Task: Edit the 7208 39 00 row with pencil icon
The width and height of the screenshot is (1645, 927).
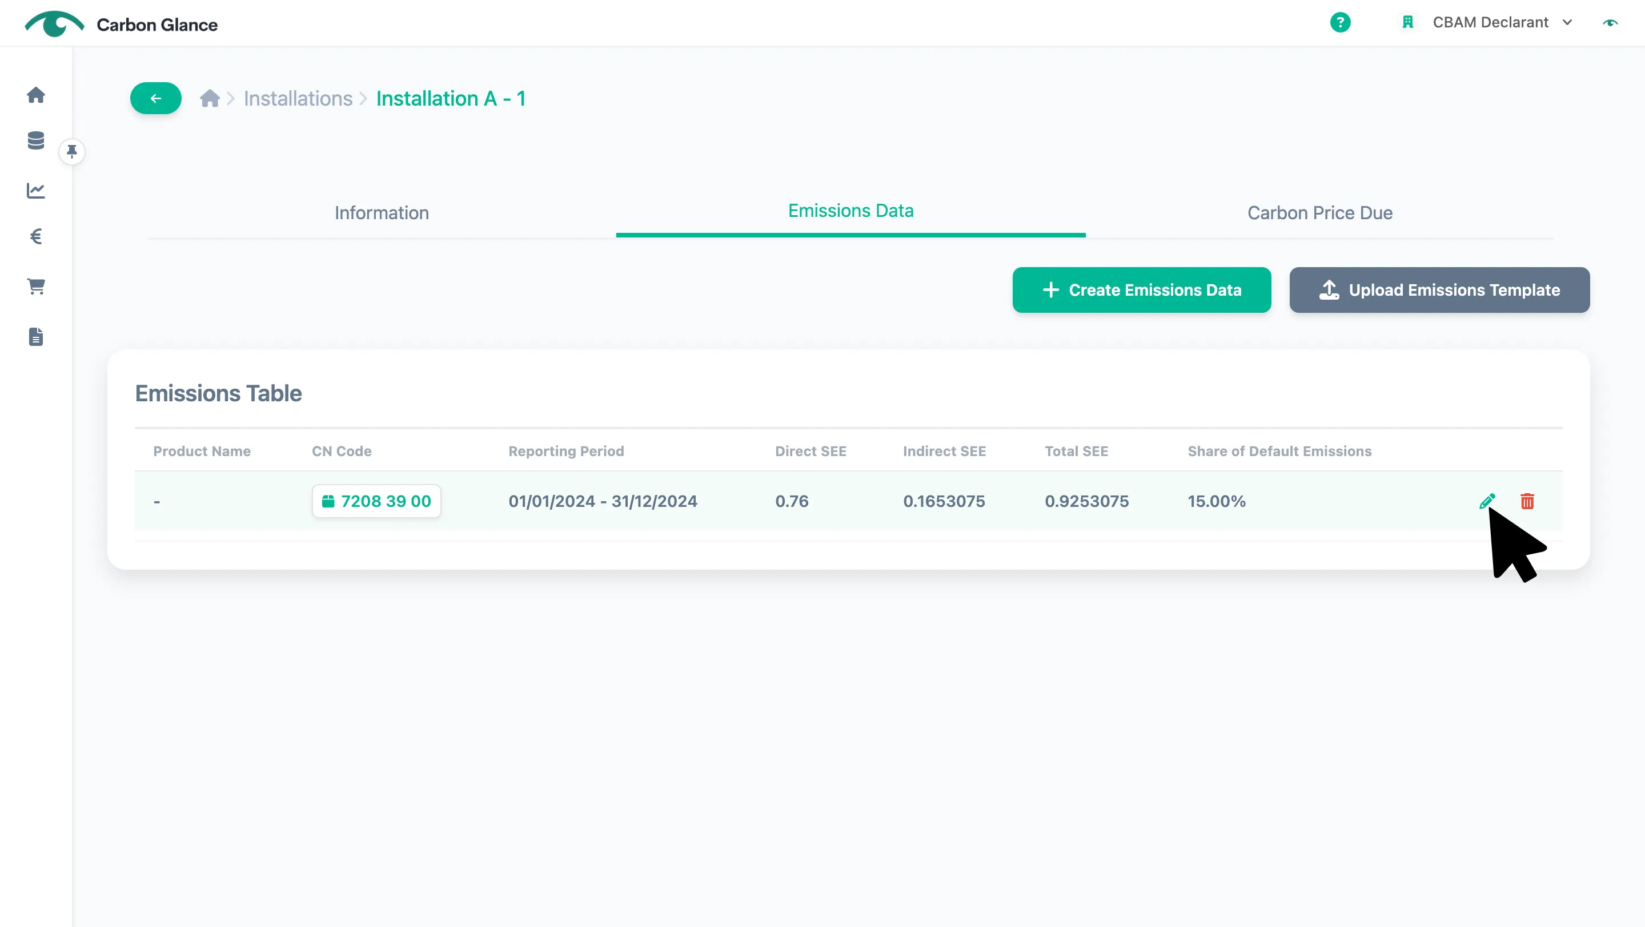Action: coord(1487,501)
